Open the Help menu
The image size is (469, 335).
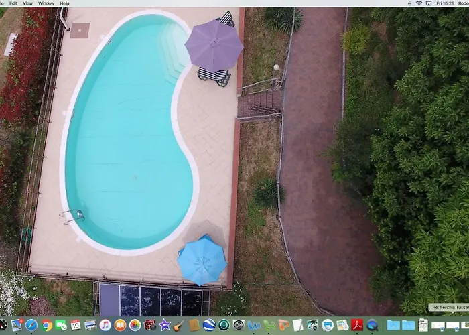coord(64,3)
